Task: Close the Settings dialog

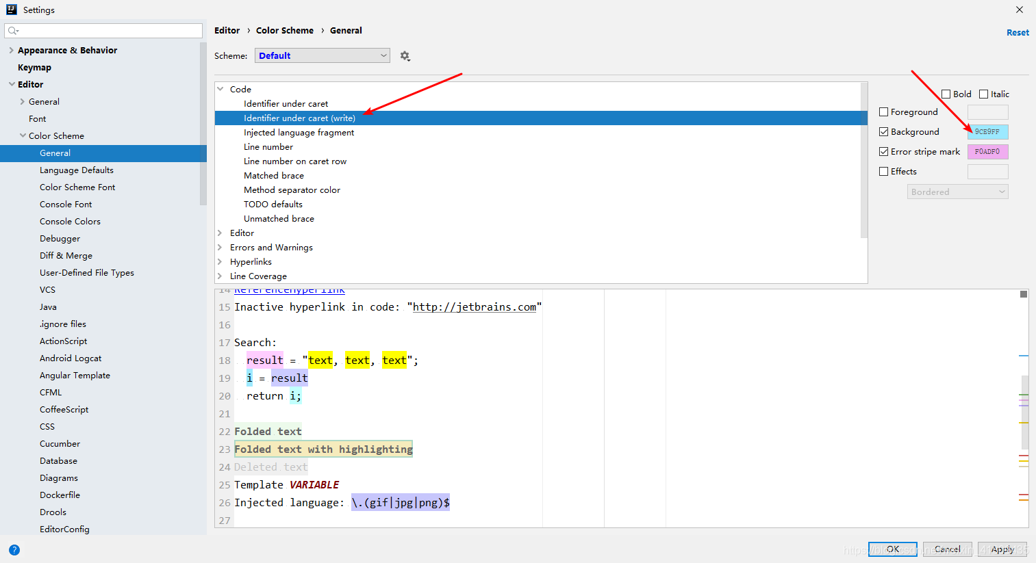Action: pos(1020,10)
